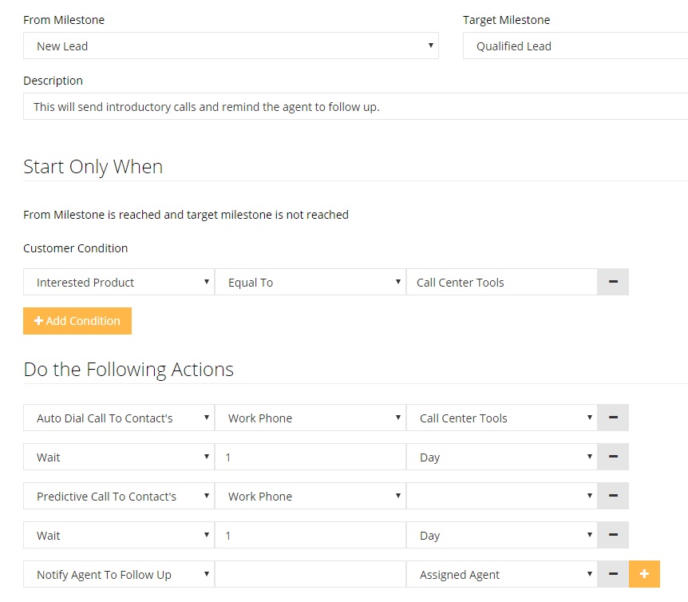Open the Target Milestone dropdown
The width and height of the screenshot is (688, 602).
click(x=575, y=46)
